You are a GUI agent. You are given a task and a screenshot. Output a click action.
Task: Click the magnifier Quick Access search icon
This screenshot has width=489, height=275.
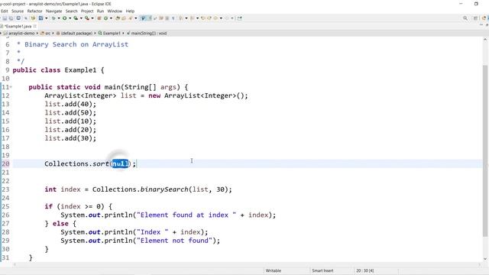click(465, 18)
